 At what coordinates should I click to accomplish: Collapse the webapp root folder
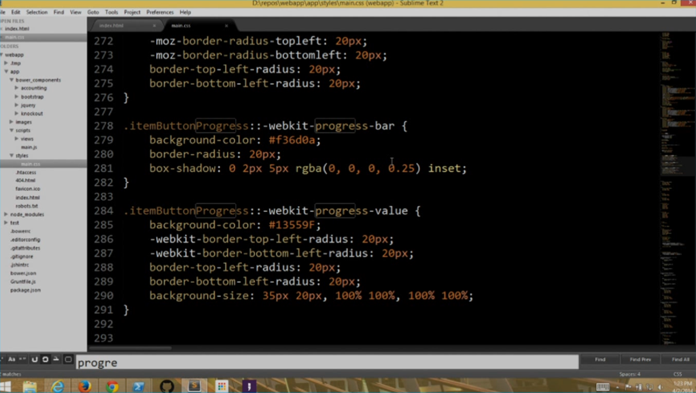(2, 54)
